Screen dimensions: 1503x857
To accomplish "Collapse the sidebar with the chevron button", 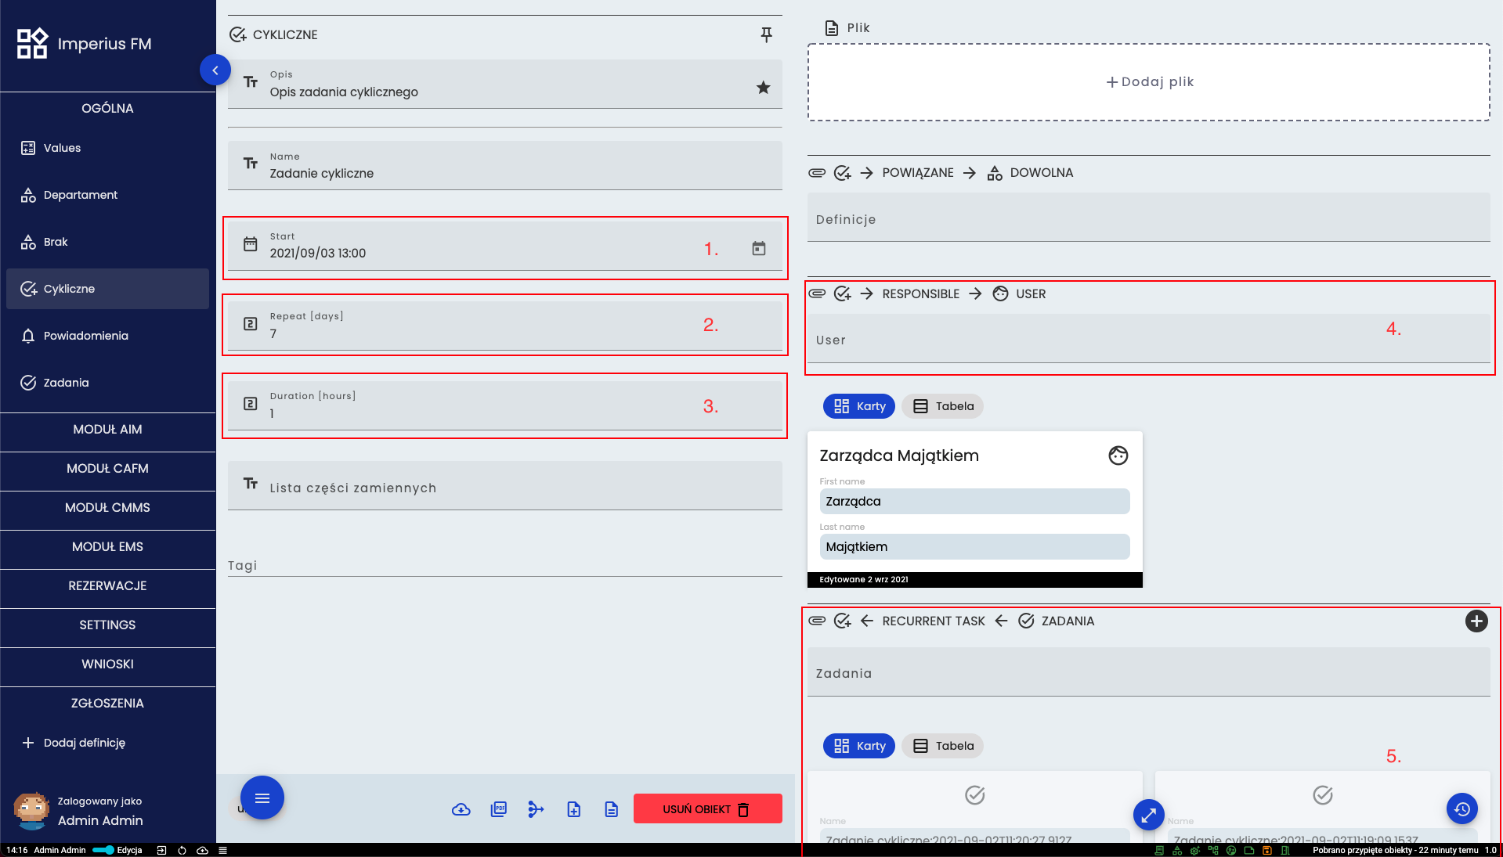I will pyautogui.click(x=215, y=70).
